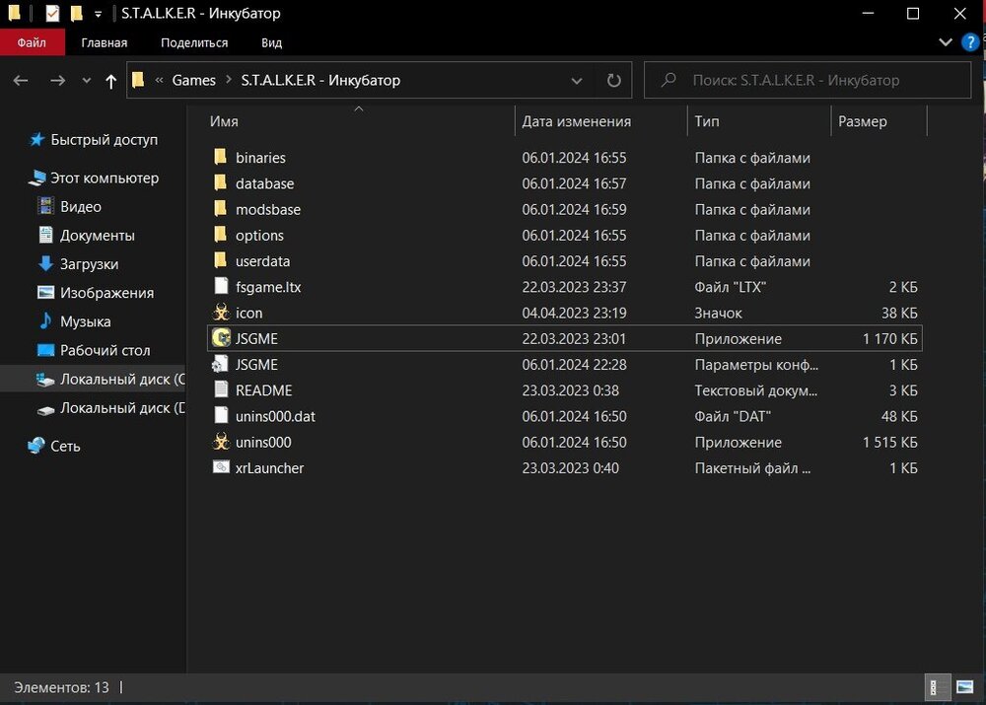The height and width of the screenshot is (705, 986).
Task: Click the unins000 application biohazard icon
Action: tap(221, 442)
